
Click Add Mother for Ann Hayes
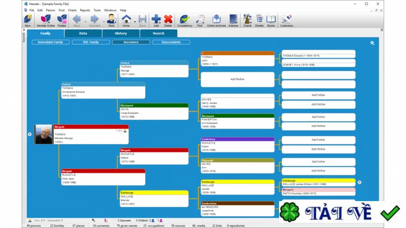[319, 171]
